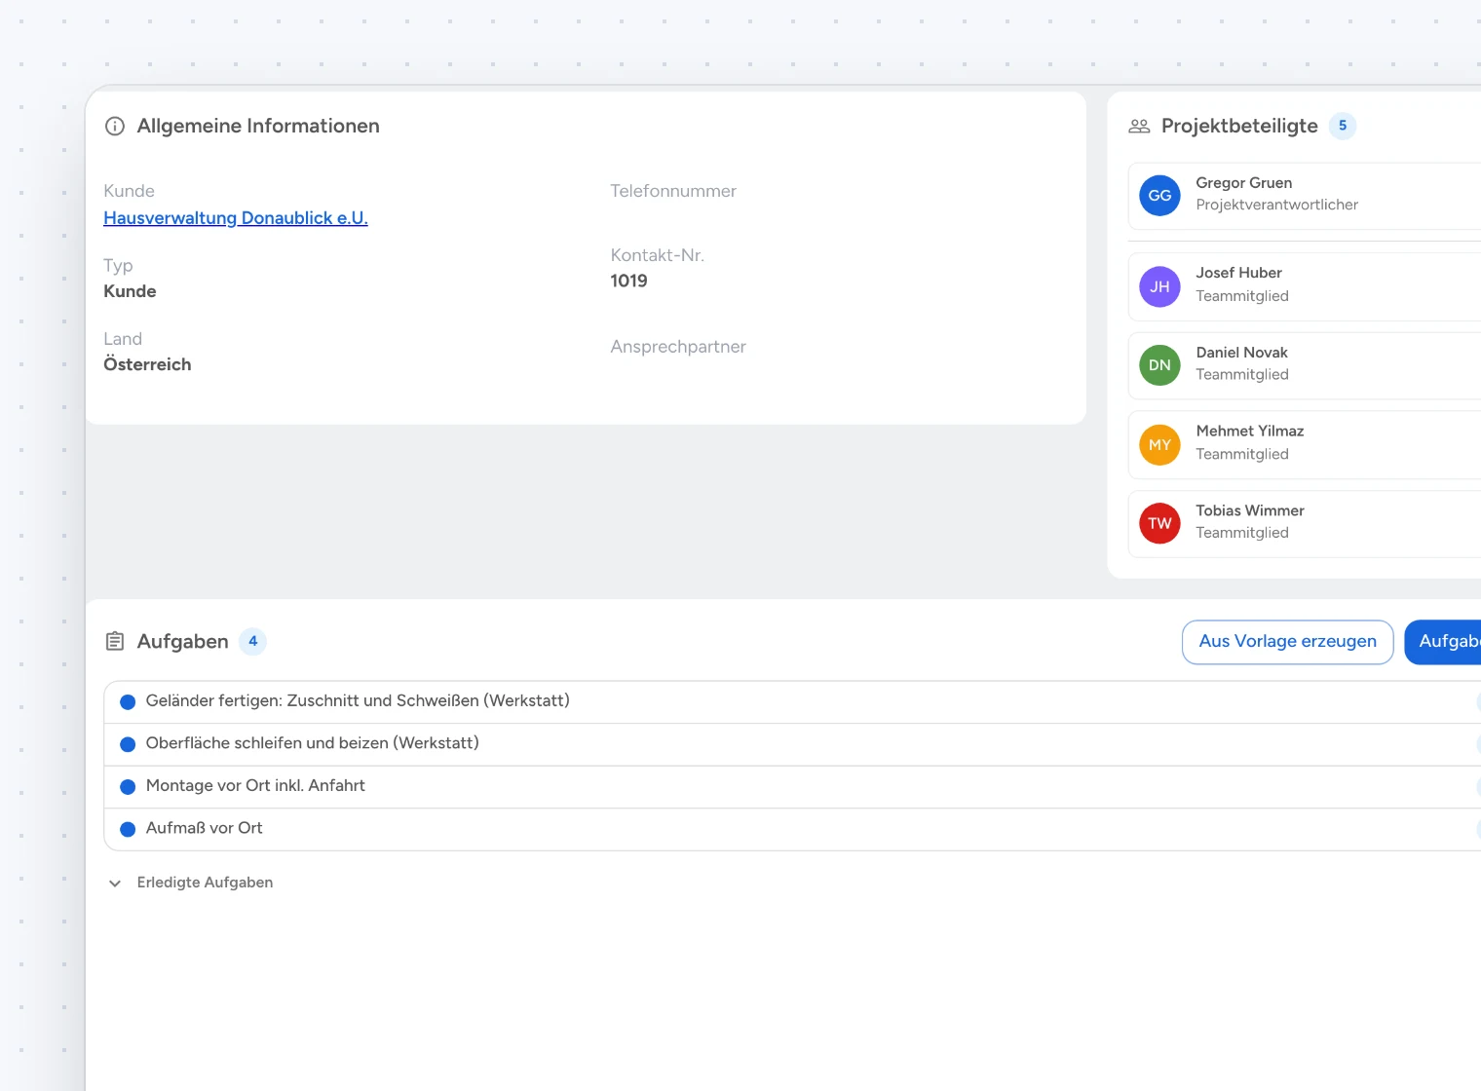Image resolution: width=1481 pixels, height=1091 pixels.
Task: Expand the Erledigte Aufgaben section chevron
Action: 115,884
